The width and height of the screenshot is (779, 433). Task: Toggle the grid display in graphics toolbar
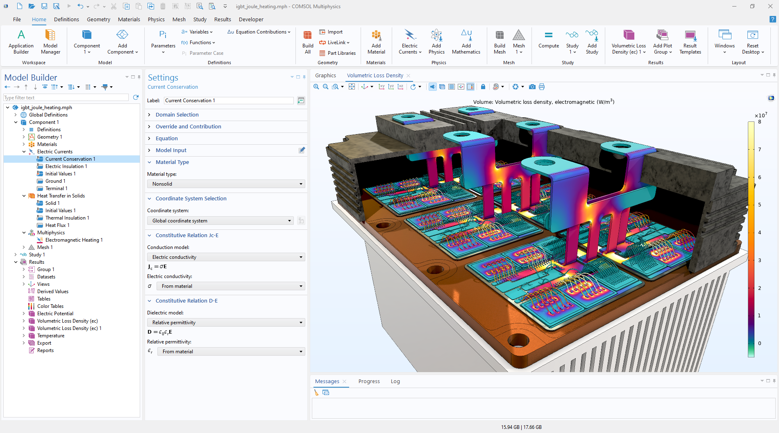click(451, 87)
